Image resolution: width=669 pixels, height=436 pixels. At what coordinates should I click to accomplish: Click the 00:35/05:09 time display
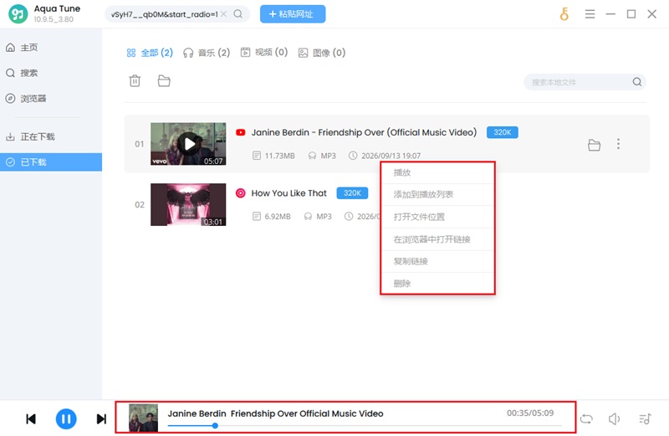pos(530,413)
